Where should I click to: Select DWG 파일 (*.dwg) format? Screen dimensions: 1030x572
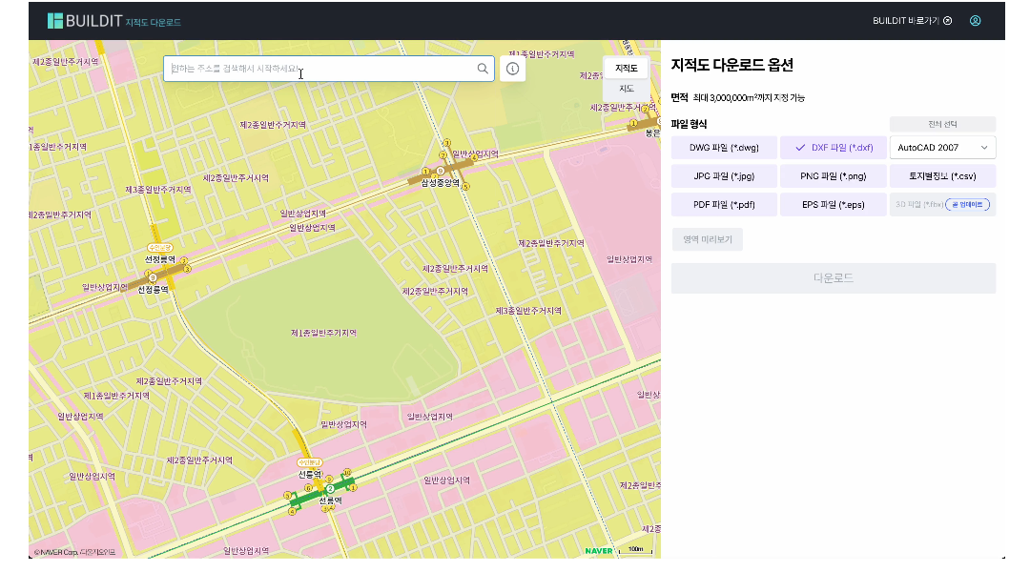tap(724, 148)
